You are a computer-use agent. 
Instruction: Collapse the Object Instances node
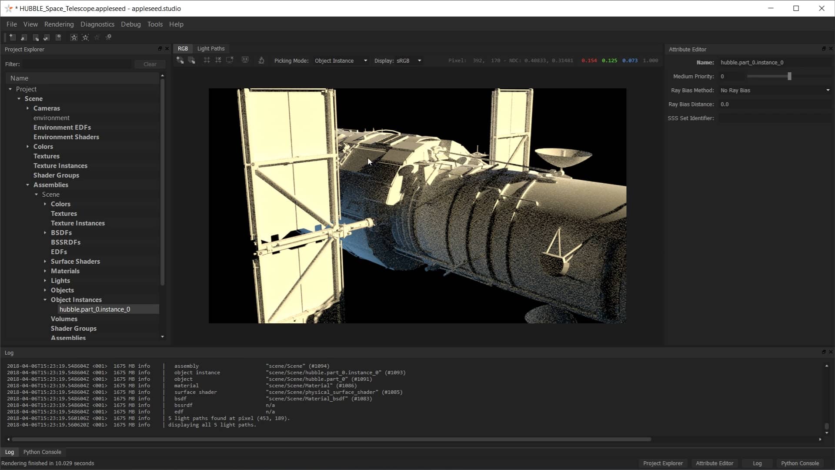pyautogui.click(x=45, y=300)
